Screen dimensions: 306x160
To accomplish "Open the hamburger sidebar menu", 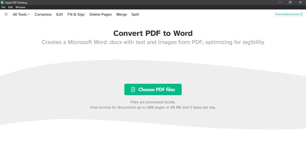I will point(6,14).
